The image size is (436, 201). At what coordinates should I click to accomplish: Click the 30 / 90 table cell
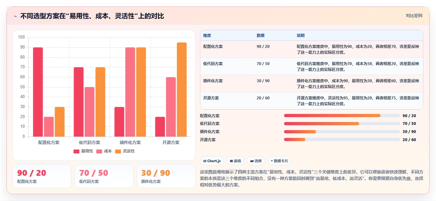tap(263, 81)
